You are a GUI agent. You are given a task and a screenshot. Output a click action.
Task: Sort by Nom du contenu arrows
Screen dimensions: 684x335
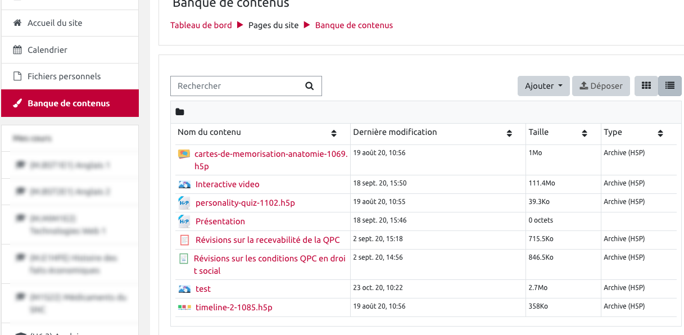point(334,133)
